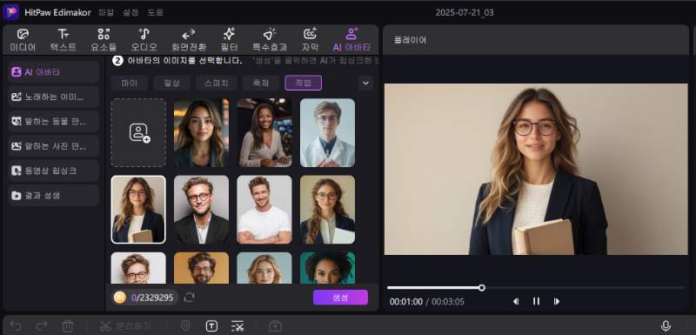Click the marker shield icon in timeline toolbar
The width and height of the screenshot is (696, 335).
(x=185, y=326)
